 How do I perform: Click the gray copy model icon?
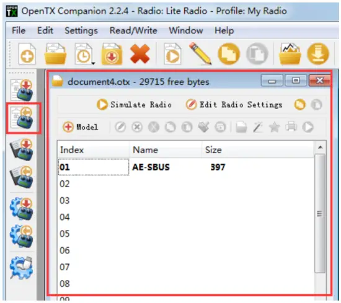(x=170, y=127)
